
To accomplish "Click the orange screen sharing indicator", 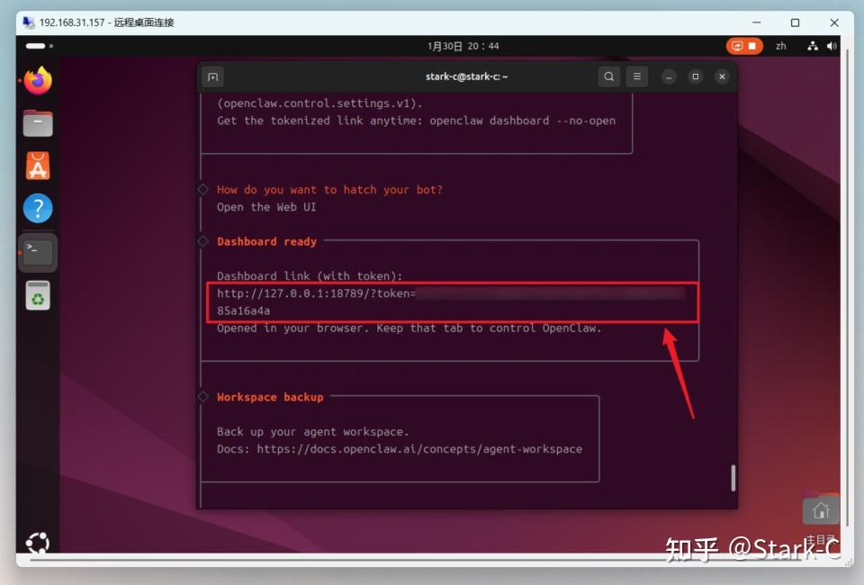I will click(744, 46).
